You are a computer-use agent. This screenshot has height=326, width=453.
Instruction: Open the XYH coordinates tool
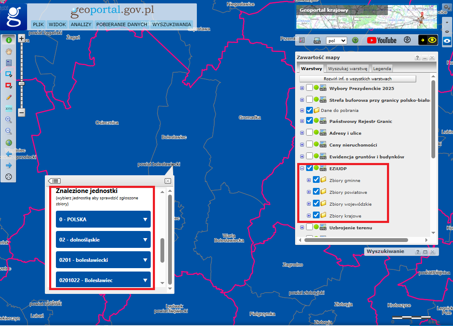(x=8, y=109)
